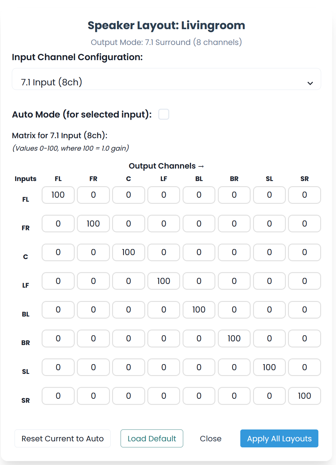Click Reset Current to Auto button
This screenshot has width=336, height=465.
(63, 439)
